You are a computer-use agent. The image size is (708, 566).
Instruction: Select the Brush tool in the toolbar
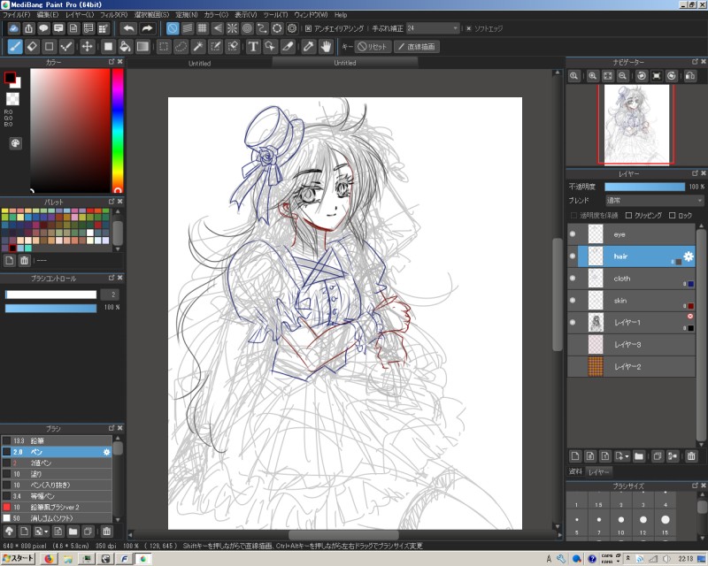click(x=15, y=47)
